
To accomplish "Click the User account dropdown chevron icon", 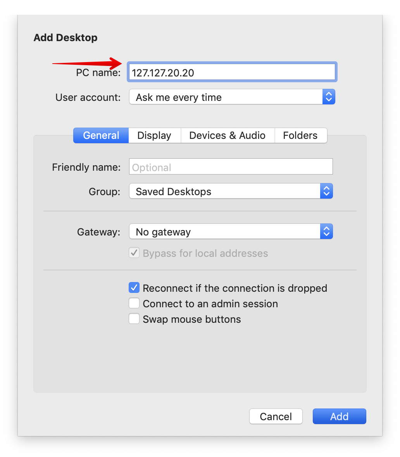I will (328, 97).
